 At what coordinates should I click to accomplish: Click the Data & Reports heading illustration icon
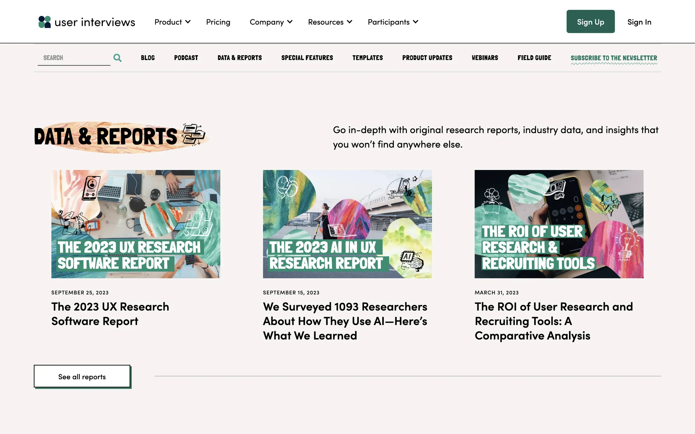(x=193, y=135)
